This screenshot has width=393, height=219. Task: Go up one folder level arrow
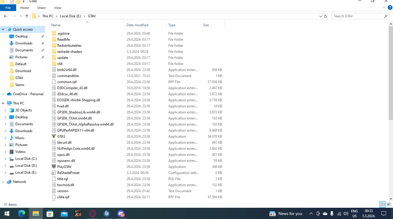[27, 16]
